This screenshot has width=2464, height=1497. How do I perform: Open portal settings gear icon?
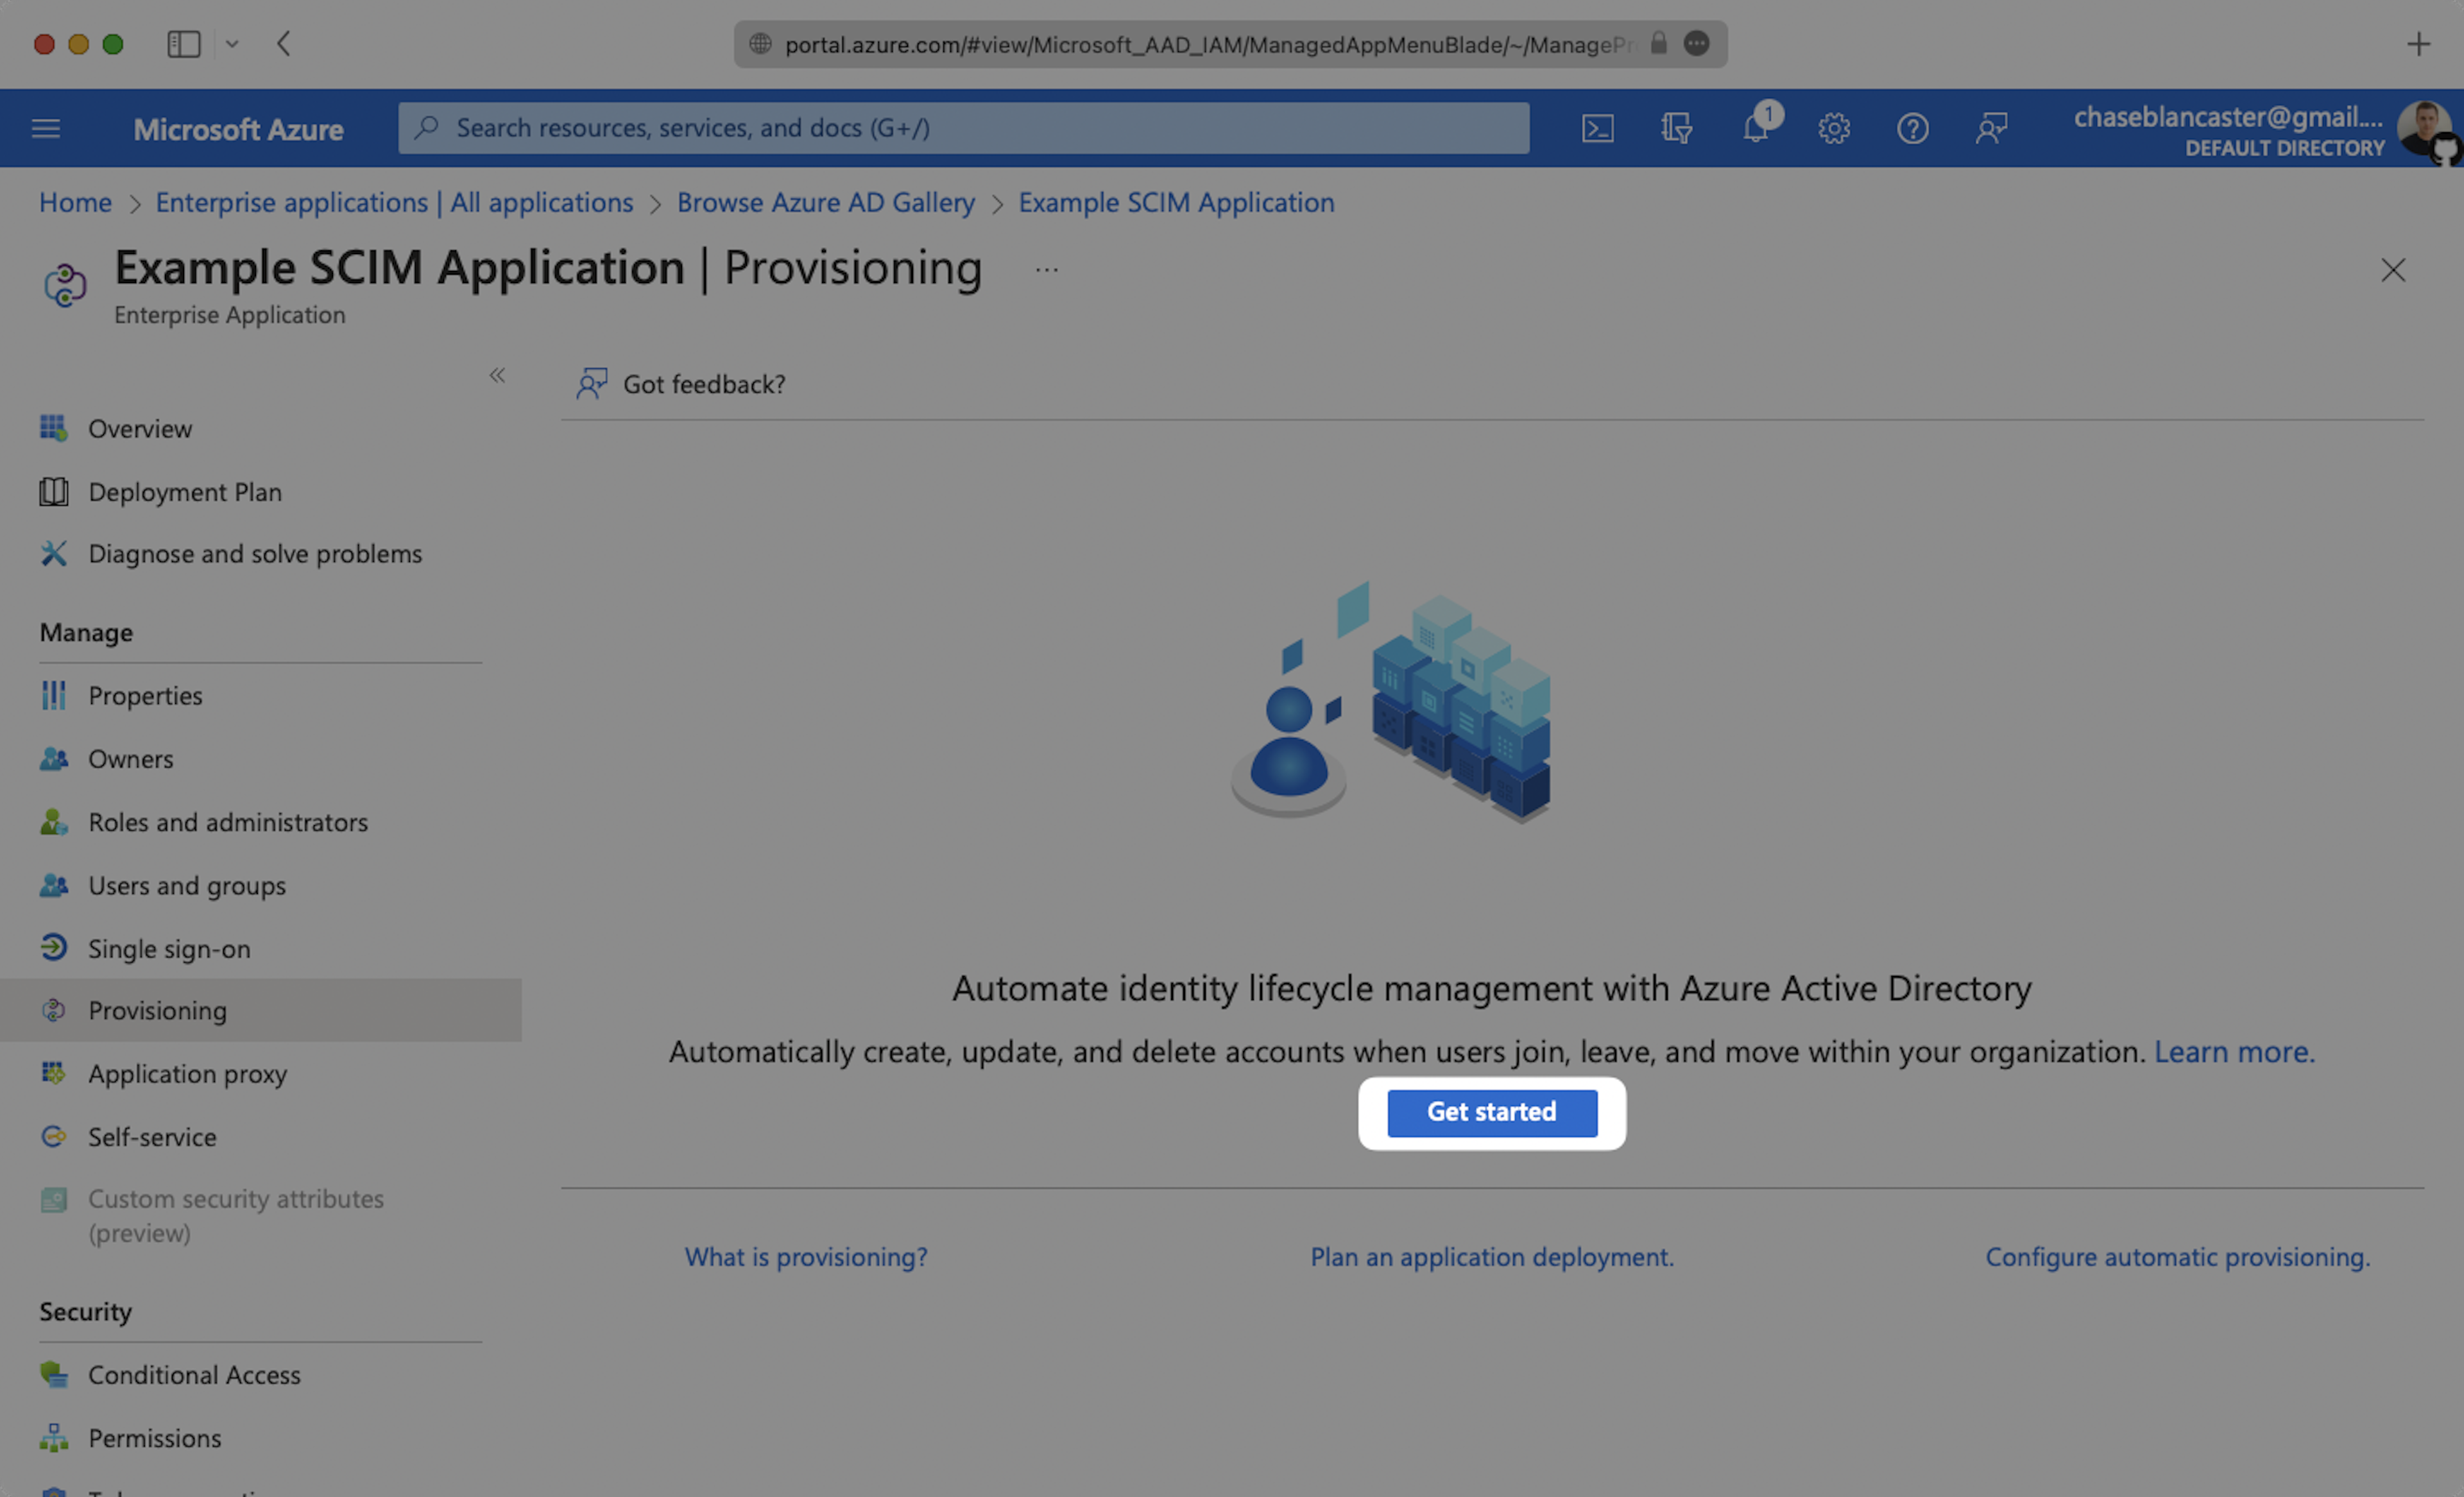click(1834, 128)
